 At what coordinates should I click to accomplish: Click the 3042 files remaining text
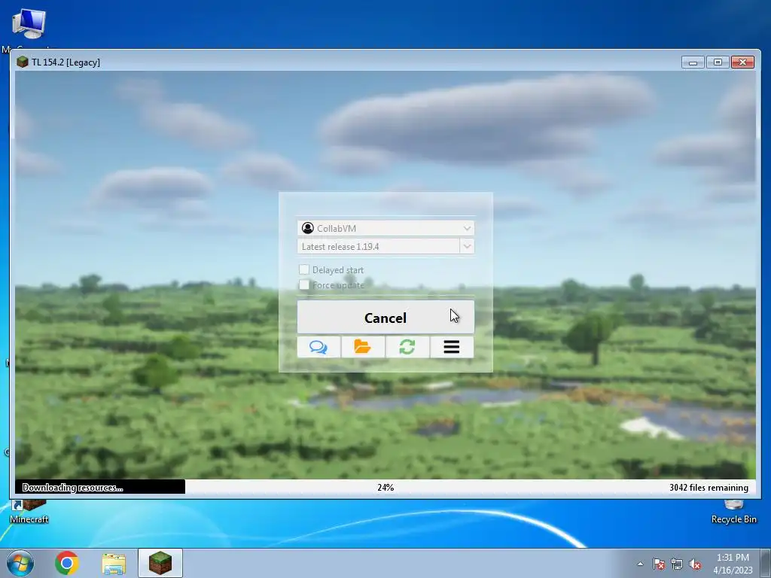pyautogui.click(x=709, y=488)
